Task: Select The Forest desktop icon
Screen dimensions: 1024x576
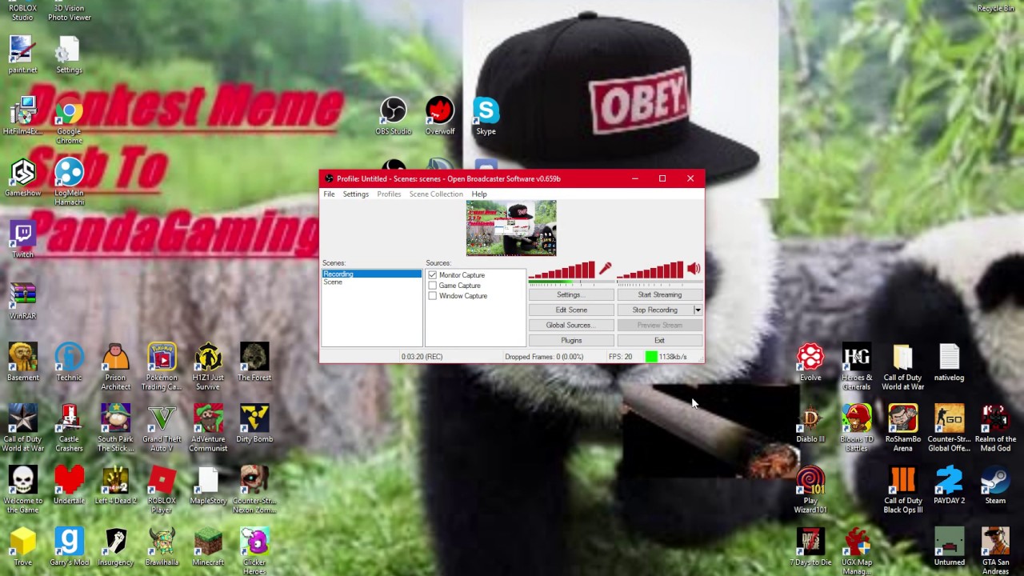Action: tap(254, 362)
